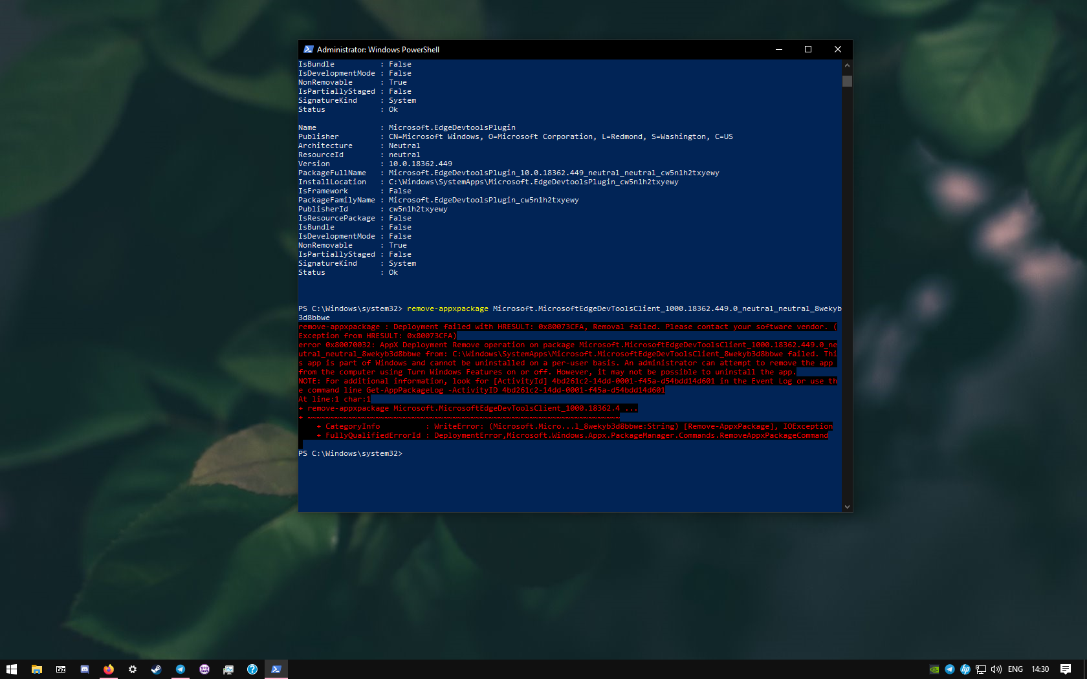This screenshot has height=679, width=1087.
Task: Click Show desktop sliver at taskbar end
Action: pos(1085,669)
